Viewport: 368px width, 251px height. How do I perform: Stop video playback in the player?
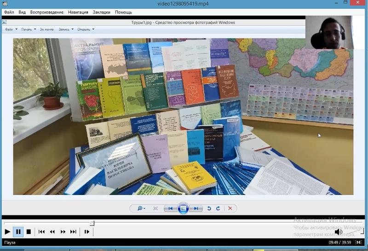pyautogui.click(x=29, y=232)
